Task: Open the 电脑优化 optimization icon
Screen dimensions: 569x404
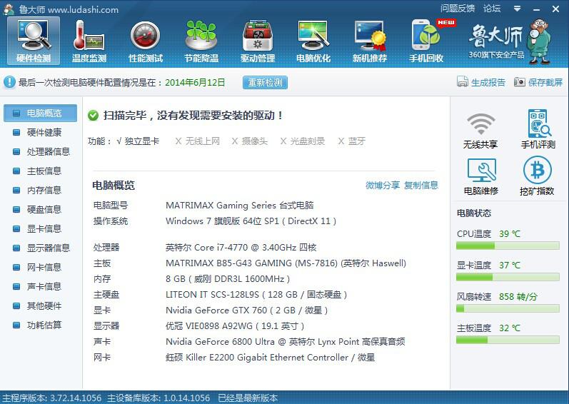Action: (313, 41)
